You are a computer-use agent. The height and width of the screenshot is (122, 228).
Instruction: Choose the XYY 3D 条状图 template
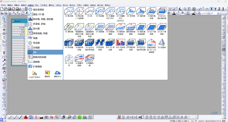coord(110,45)
